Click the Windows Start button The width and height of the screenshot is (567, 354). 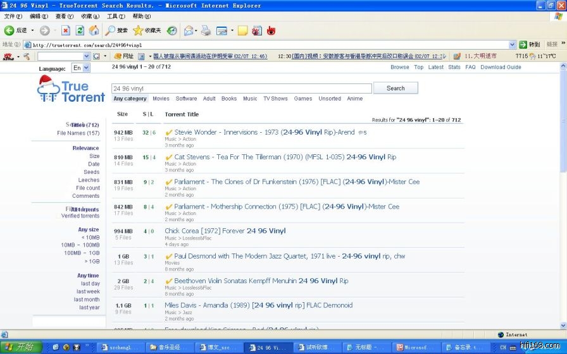(x=21, y=347)
